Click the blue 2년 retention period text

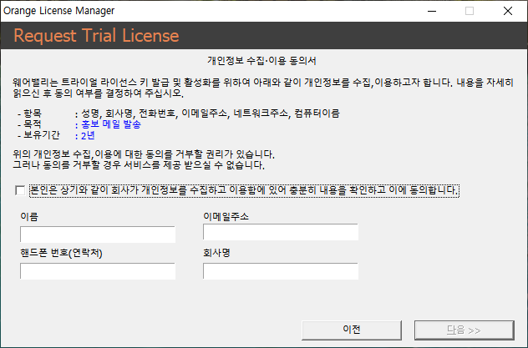[x=88, y=135]
